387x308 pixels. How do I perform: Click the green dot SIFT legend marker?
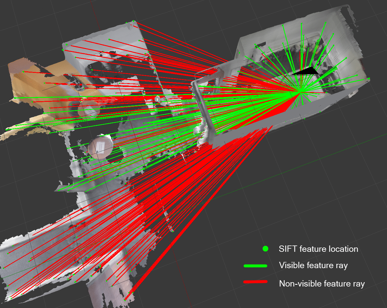pyautogui.click(x=265, y=249)
